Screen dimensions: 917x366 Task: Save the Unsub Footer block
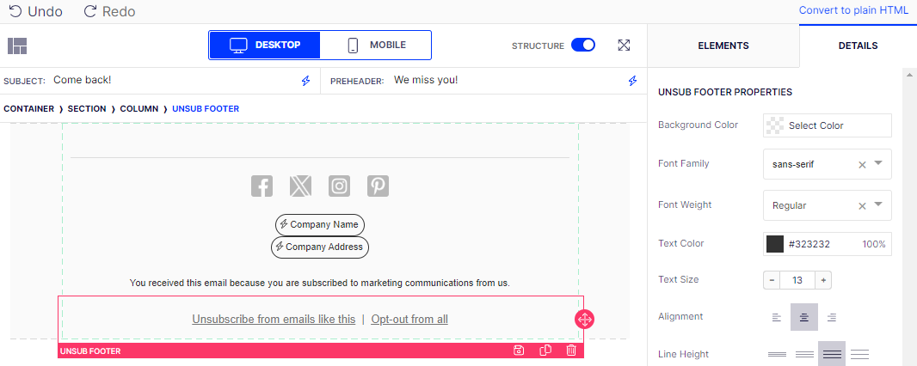[x=519, y=351]
